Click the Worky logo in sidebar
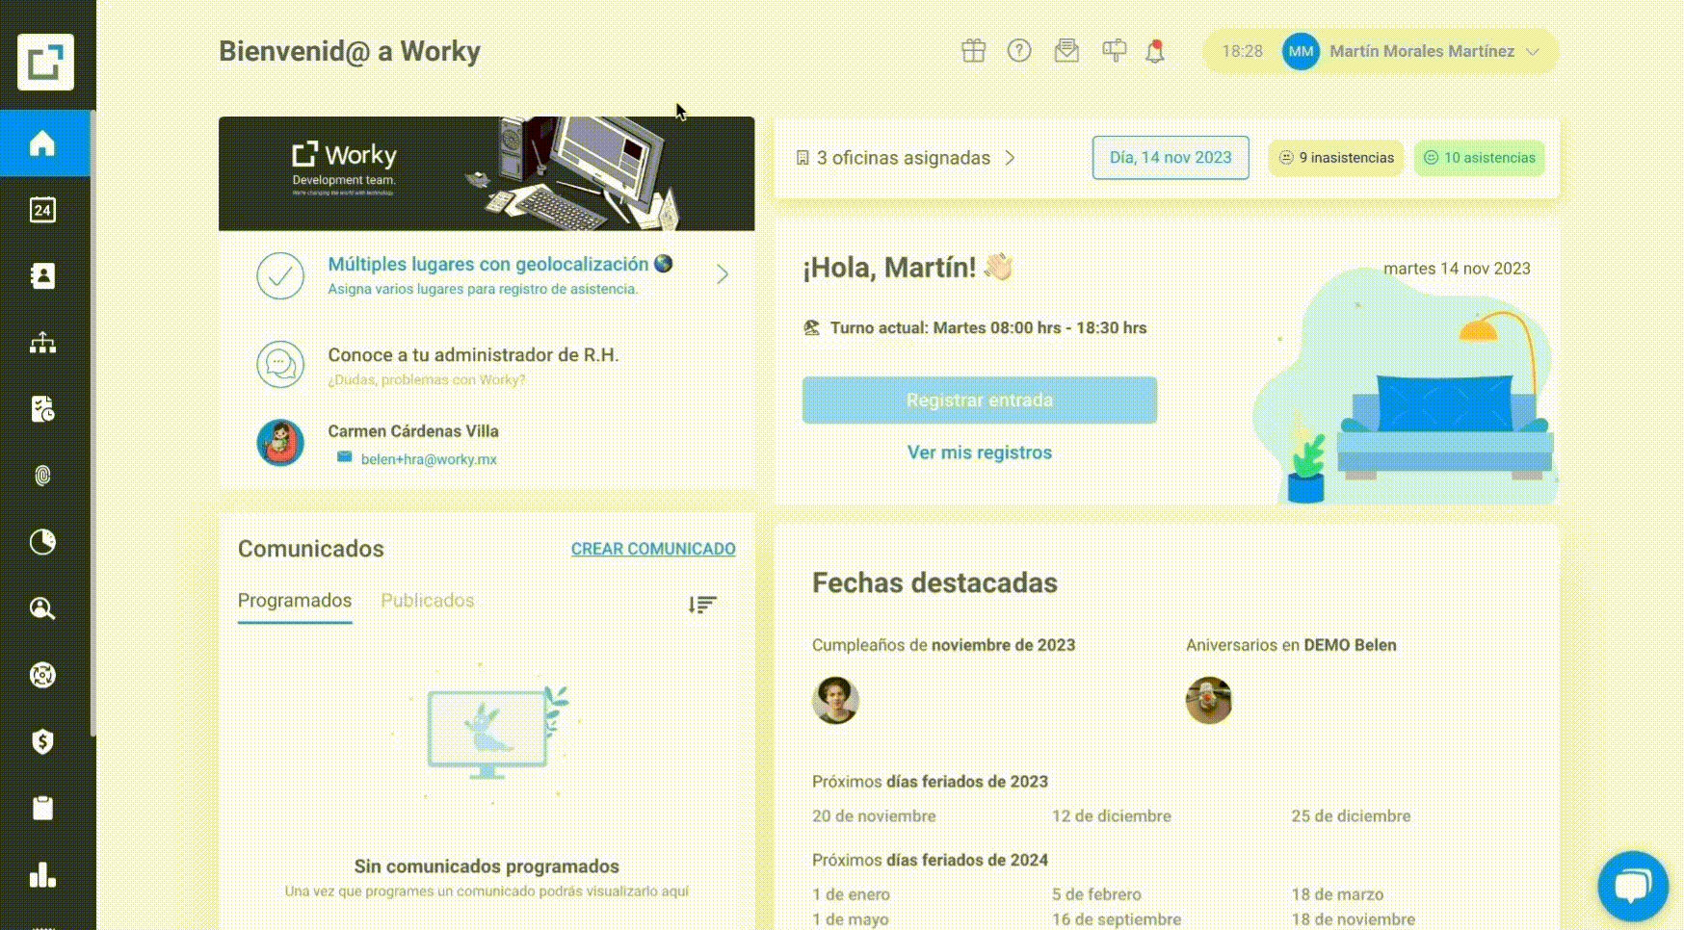 (x=45, y=62)
